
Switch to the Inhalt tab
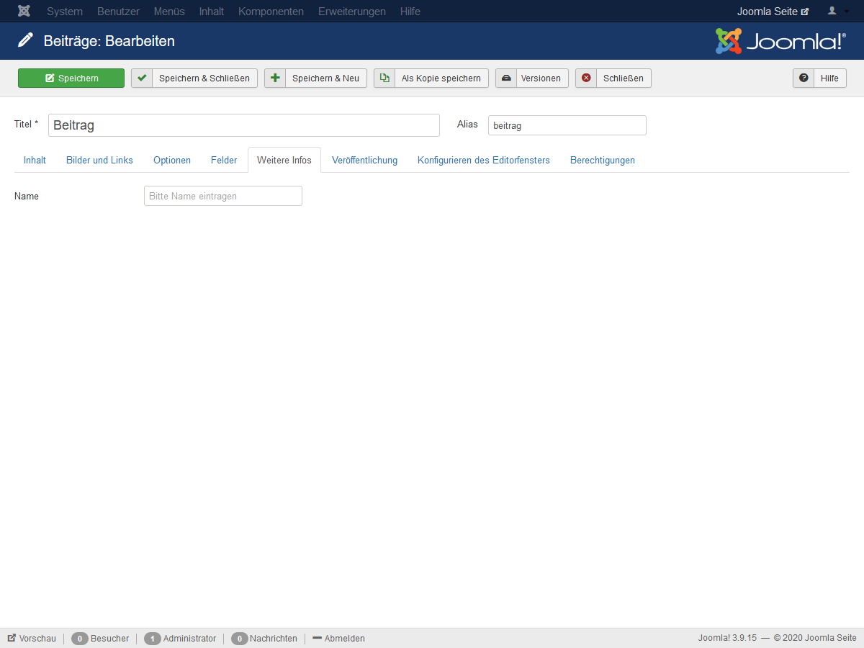[x=35, y=160]
